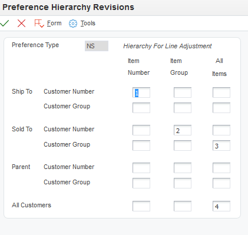Select Parent Customer Number Item Number field
This screenshot has width=248, height=235.
coord(141,168)
